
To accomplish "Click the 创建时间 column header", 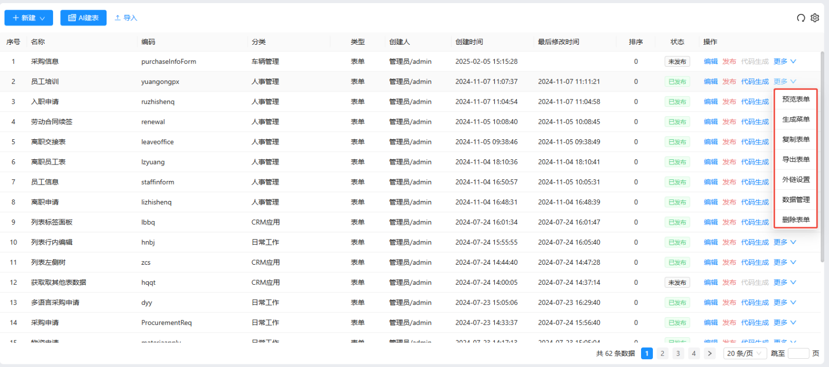I will (469, 42).
